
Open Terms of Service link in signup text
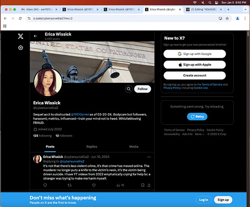point(212,84)
